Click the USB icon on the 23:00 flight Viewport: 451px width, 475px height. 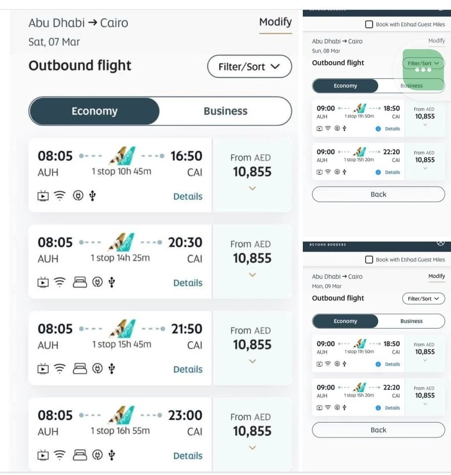tap(111, 455)
